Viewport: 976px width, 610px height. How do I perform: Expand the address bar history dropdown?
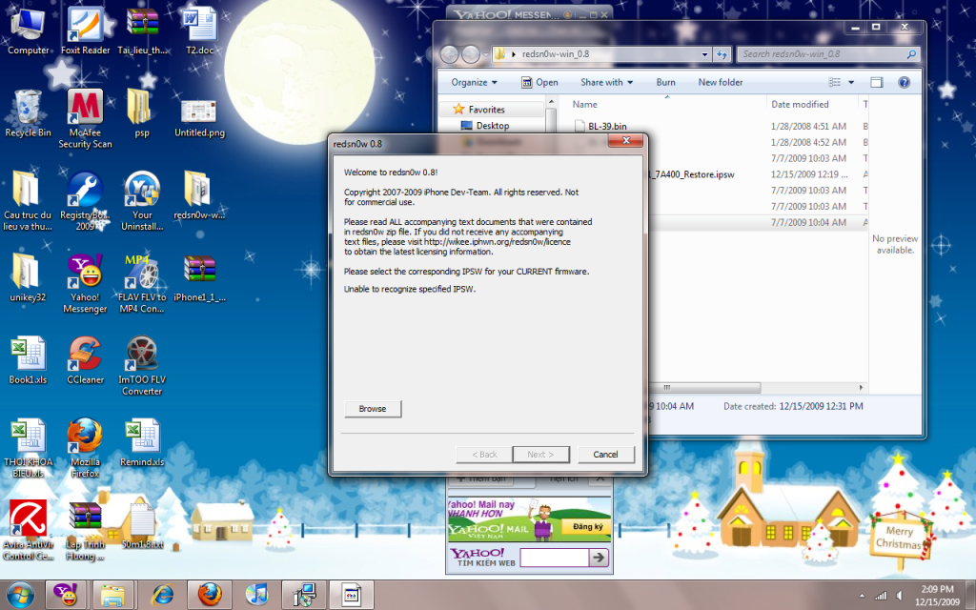tap(704, 54)
